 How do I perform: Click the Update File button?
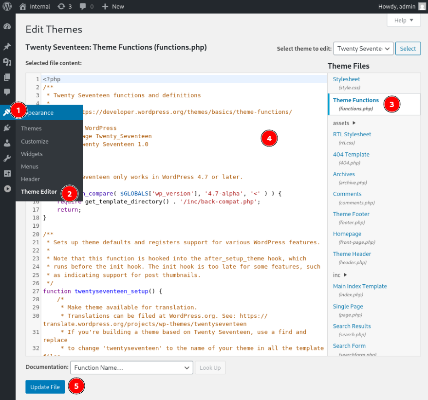click(x=45, y=387)
